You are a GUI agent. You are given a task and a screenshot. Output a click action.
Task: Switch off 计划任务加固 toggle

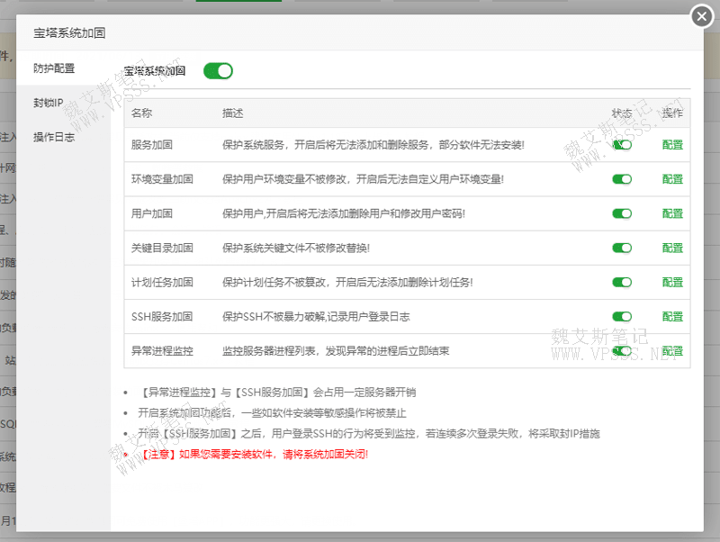(622, 282)
